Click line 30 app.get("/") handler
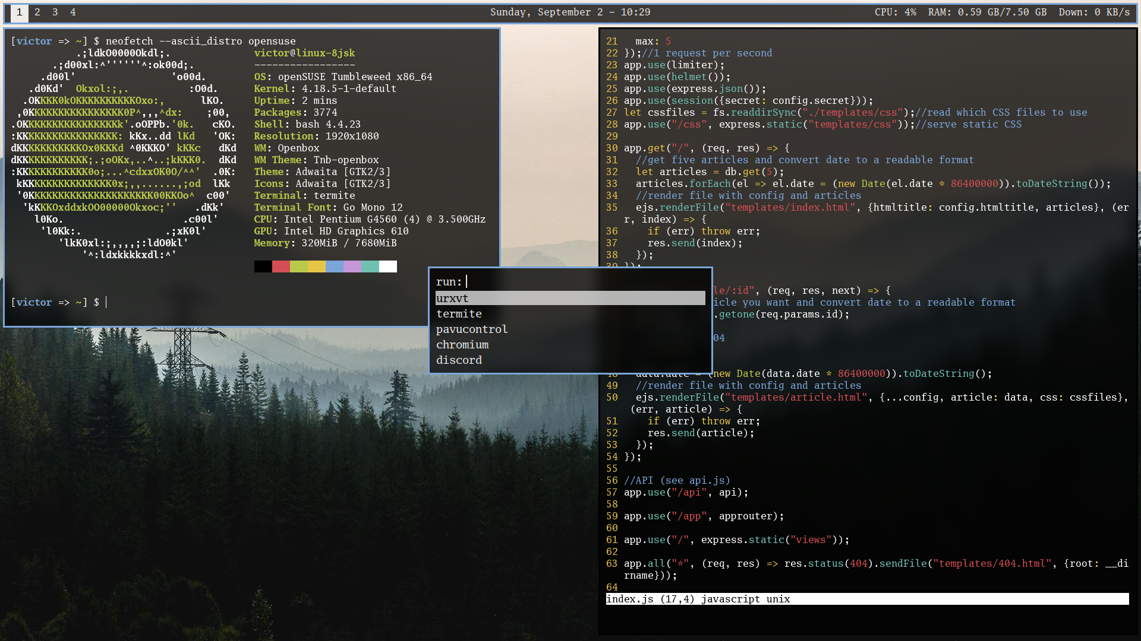 707,148
